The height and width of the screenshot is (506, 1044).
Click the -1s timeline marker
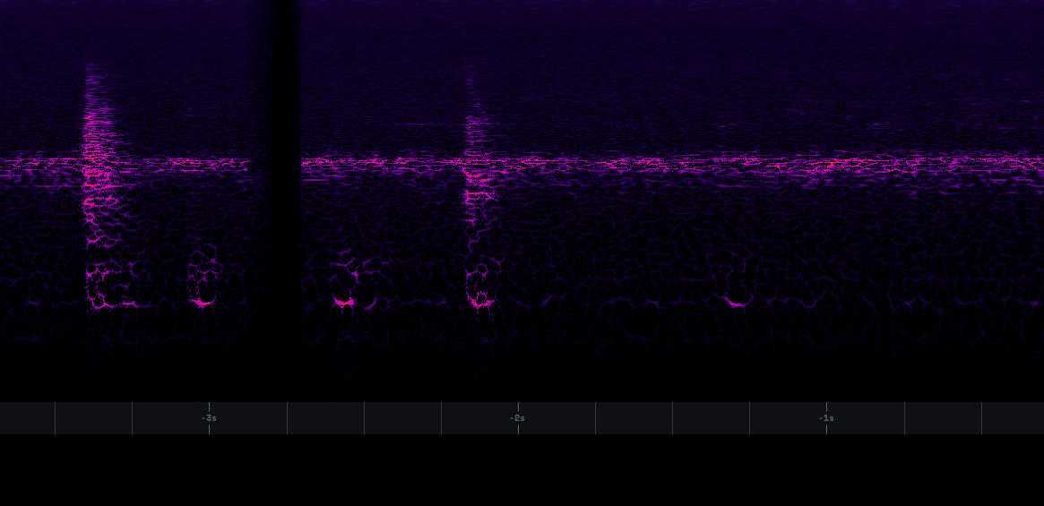(826, 418)
